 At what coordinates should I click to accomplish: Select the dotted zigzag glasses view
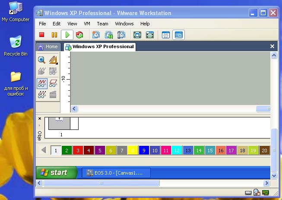[x=42, y=95]
